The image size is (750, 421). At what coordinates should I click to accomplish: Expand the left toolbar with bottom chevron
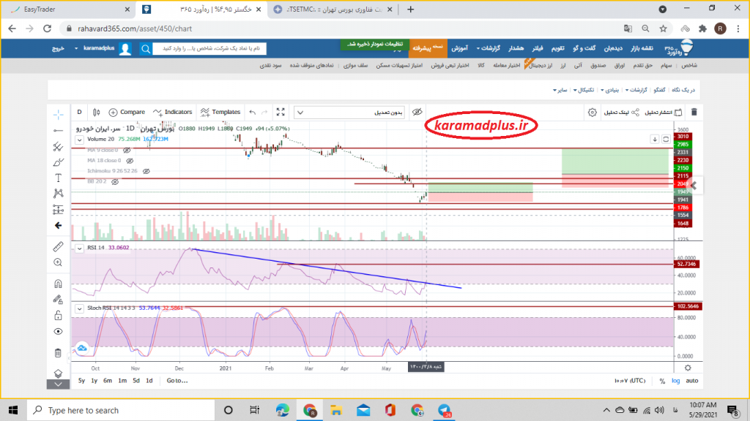tap(58, 384)
